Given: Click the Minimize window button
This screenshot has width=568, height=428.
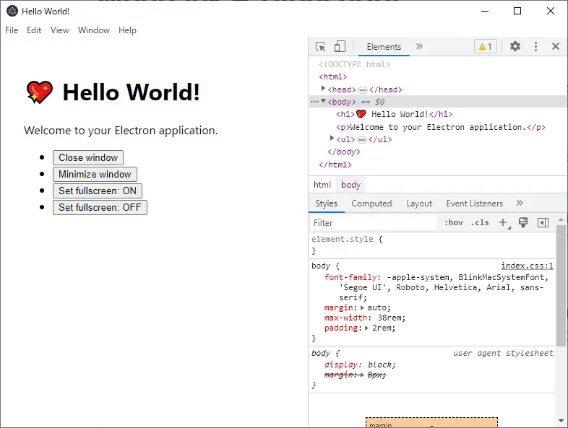Looking at the screenshot, I should point(95,175).
